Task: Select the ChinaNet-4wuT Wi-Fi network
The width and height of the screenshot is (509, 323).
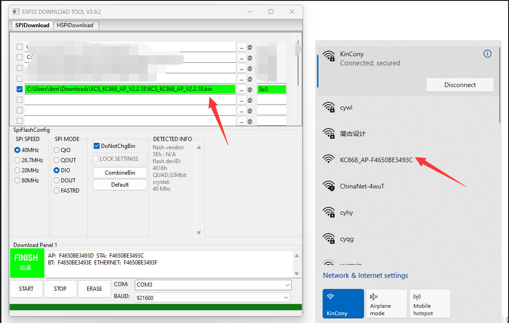Action: tap(362, 186)
